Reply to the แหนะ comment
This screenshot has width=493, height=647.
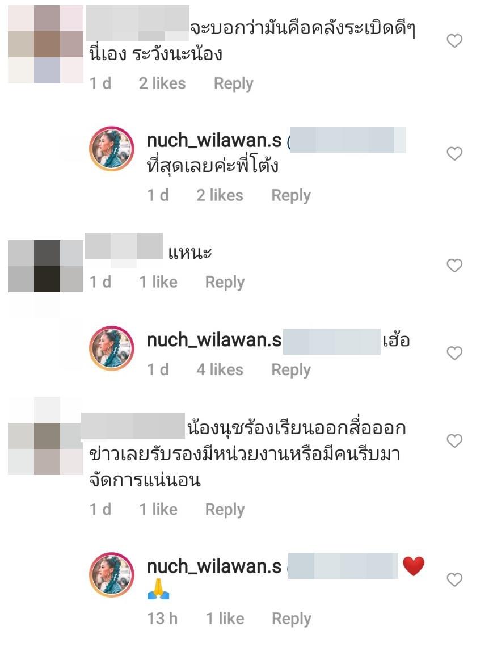click(x=225, y=283)
